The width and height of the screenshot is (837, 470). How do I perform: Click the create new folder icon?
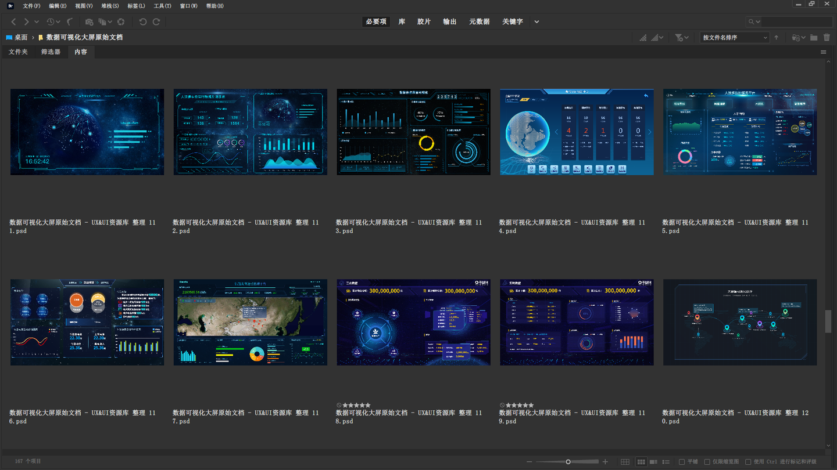pos(814,38)
